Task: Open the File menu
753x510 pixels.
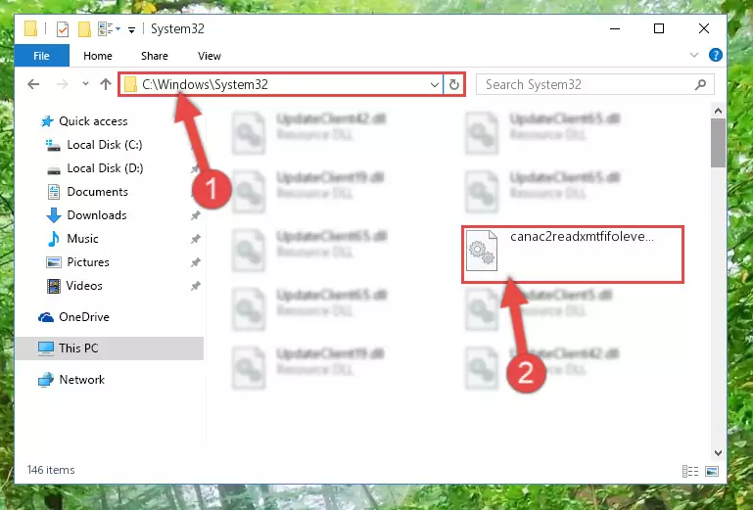Action: 42,56
